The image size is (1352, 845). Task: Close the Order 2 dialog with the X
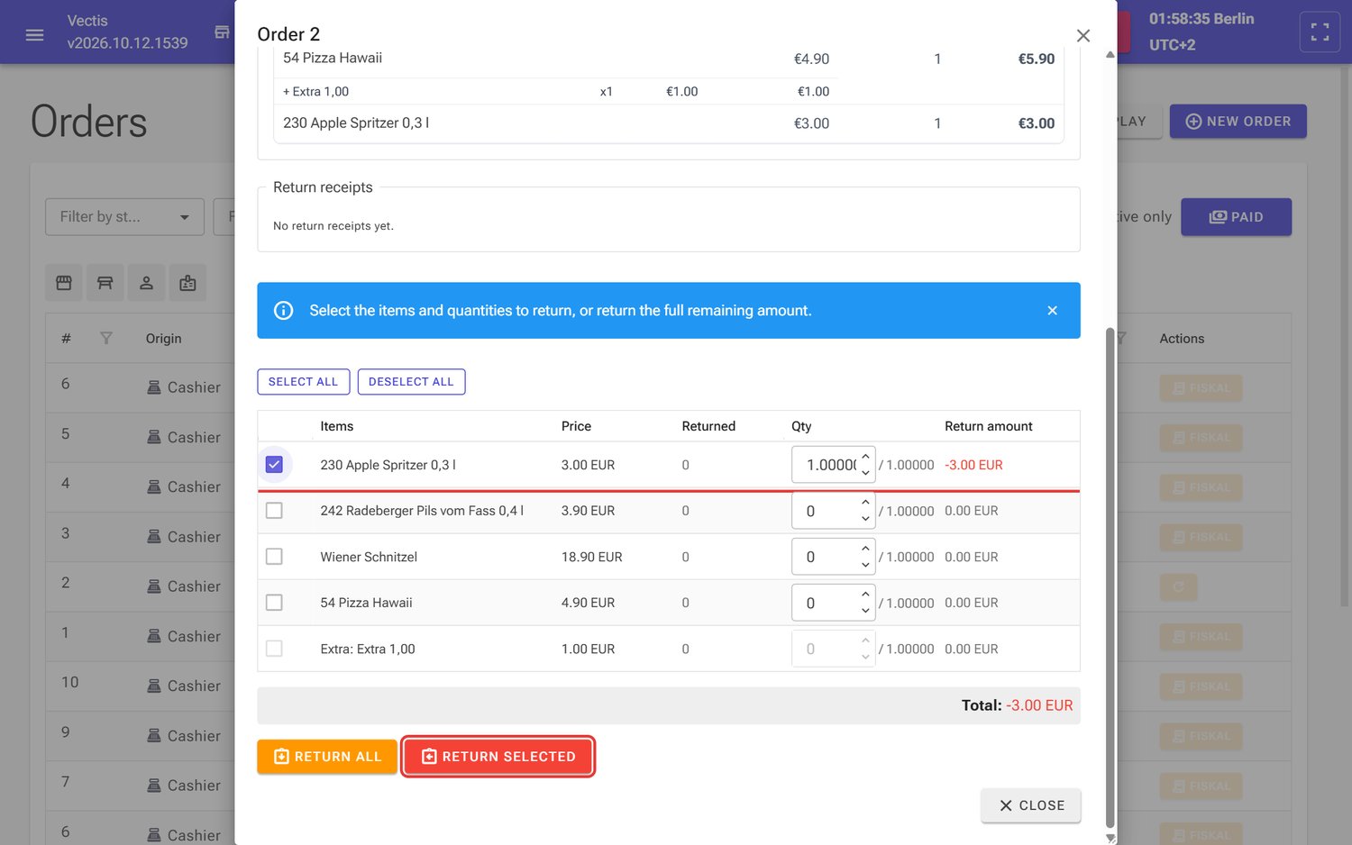(x=1083, y=35)
